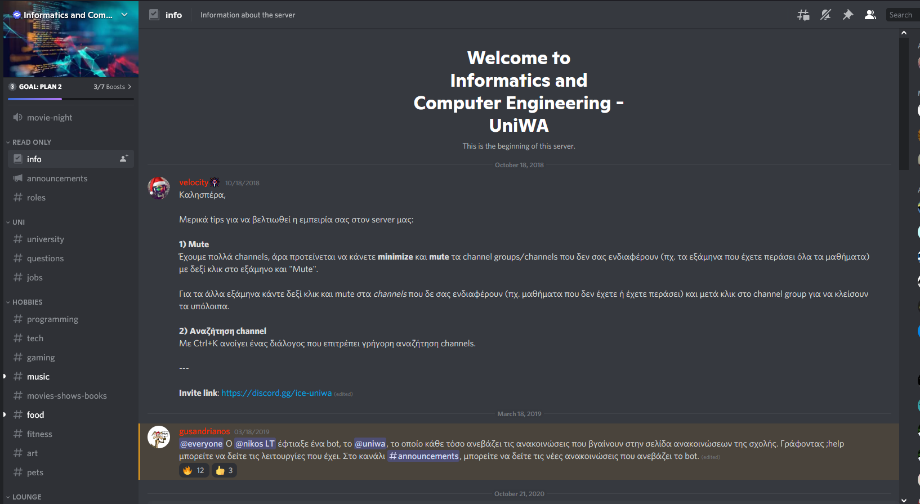Viewport: 920px width, 504px height.
Task: Click gusandrianos' user avatar
Action: tap(159, 437)
